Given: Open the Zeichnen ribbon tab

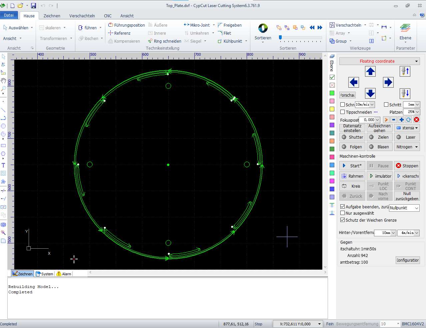Looking at the screenshot, I should 52,16.
